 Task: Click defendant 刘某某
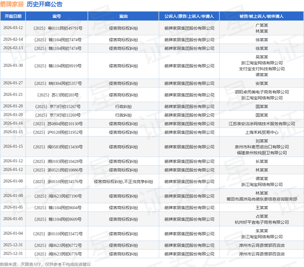[262, 141]
